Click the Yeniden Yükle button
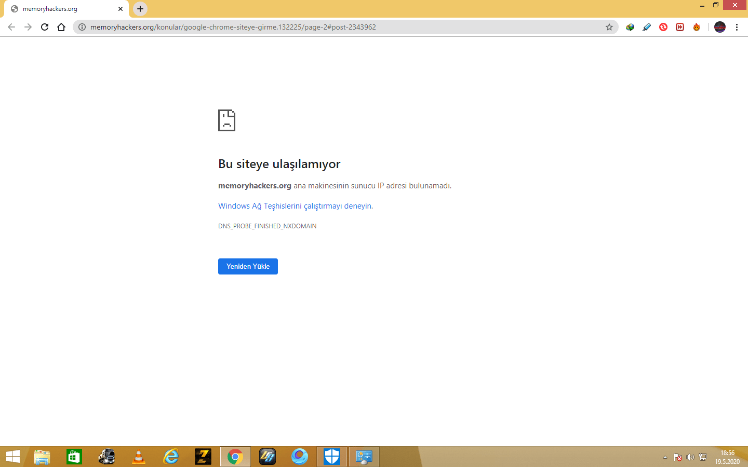The height and width of the screenshot is (467, 748). coord(248,266)
